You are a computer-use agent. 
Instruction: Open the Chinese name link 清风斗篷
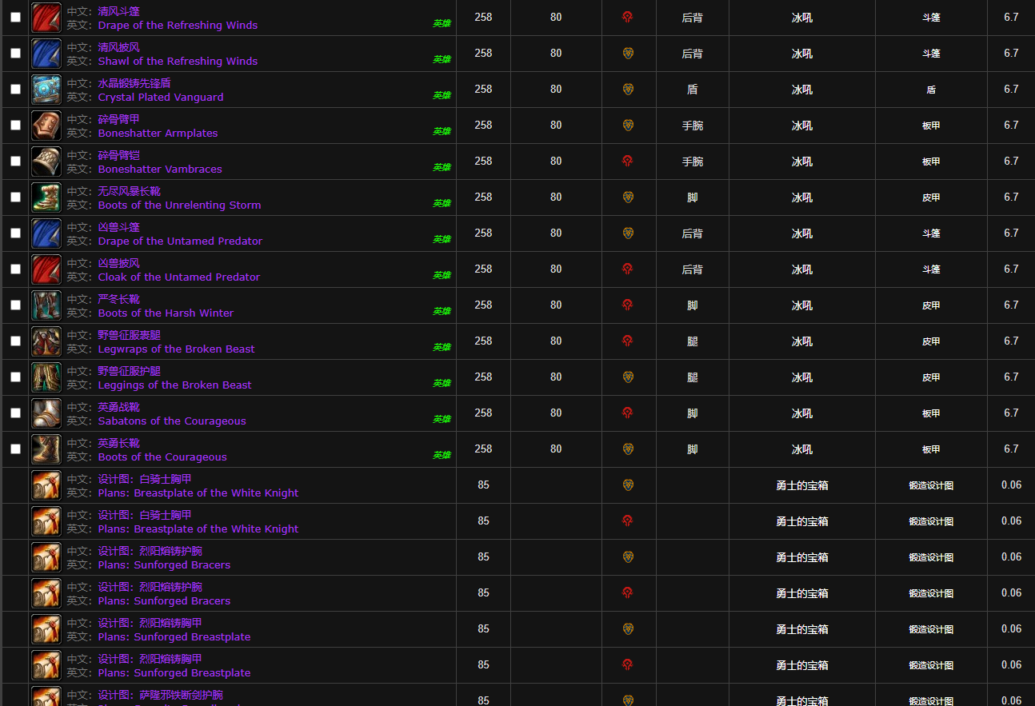click(118, 11)
